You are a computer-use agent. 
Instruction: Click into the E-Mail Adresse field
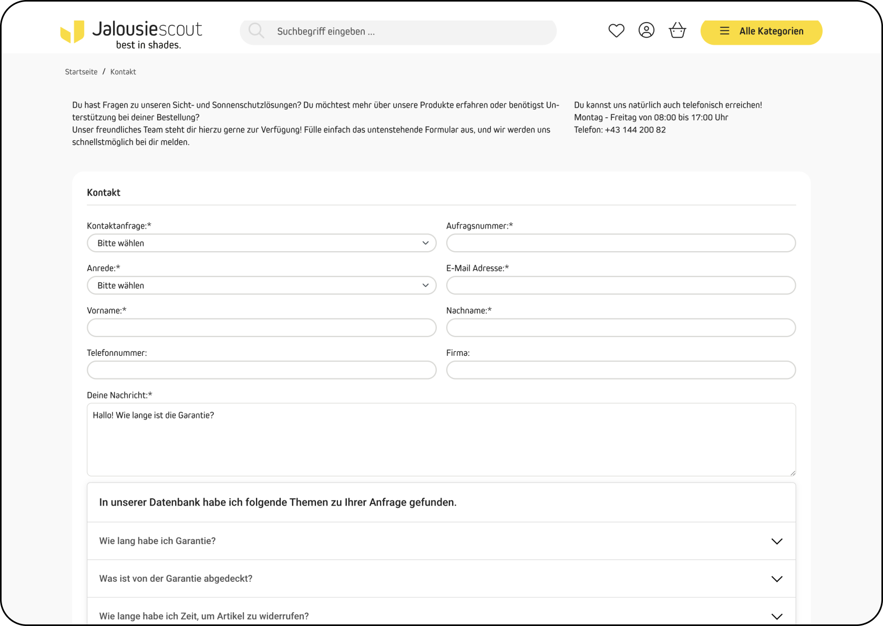pos(621,285)
